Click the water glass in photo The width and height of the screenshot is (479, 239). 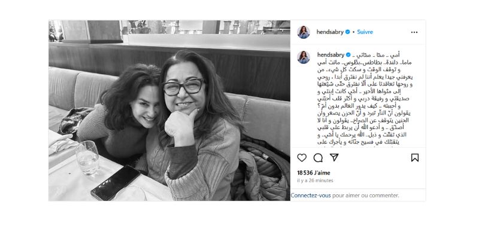coord(87,158)
